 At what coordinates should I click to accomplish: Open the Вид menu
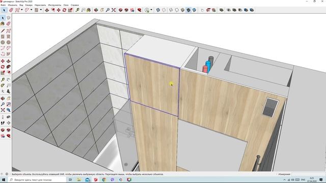pos(21,5)
